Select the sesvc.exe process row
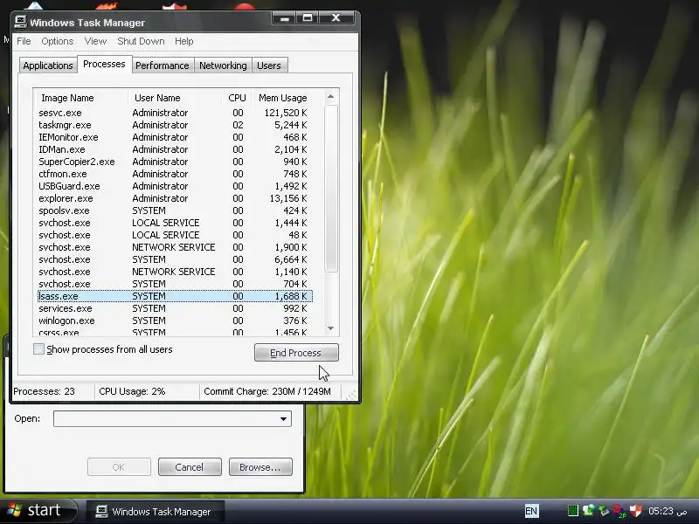 (175, 113)
